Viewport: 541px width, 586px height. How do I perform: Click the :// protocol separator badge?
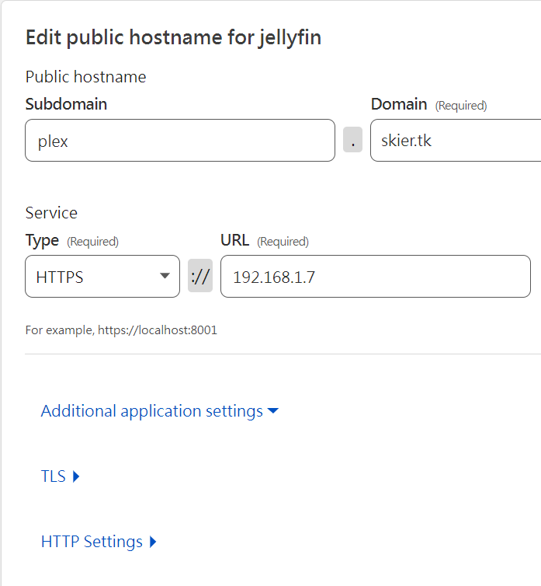click(x=200, y=276)
